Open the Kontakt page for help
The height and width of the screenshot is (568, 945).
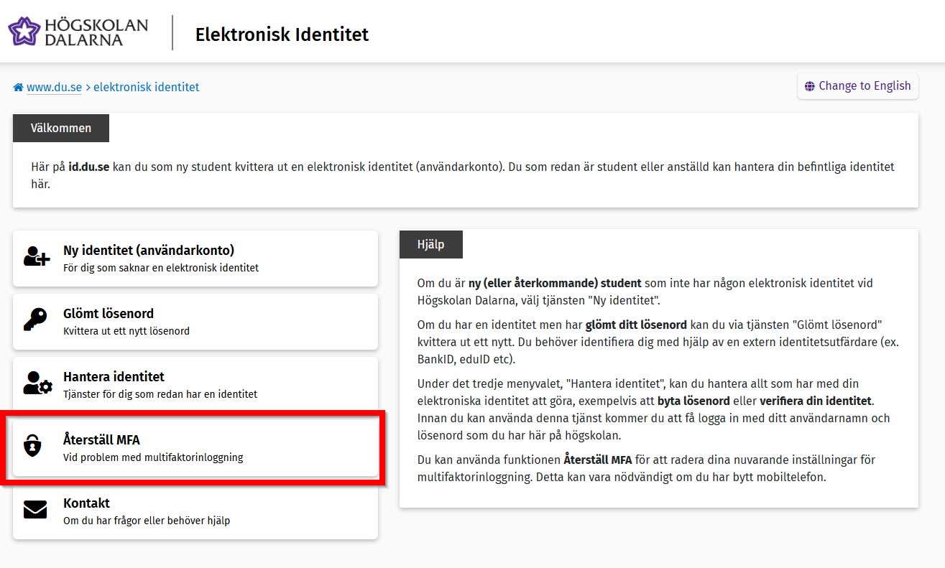point(194,509)
